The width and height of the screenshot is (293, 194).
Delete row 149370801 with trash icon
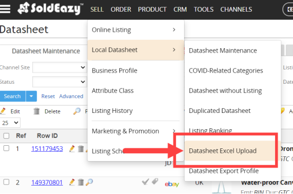click(x=81, y=182)
